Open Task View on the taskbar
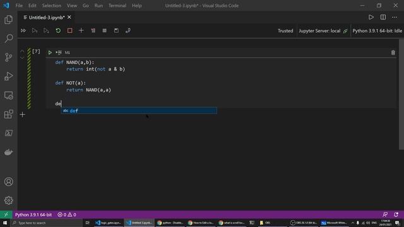 click(87, 223)
